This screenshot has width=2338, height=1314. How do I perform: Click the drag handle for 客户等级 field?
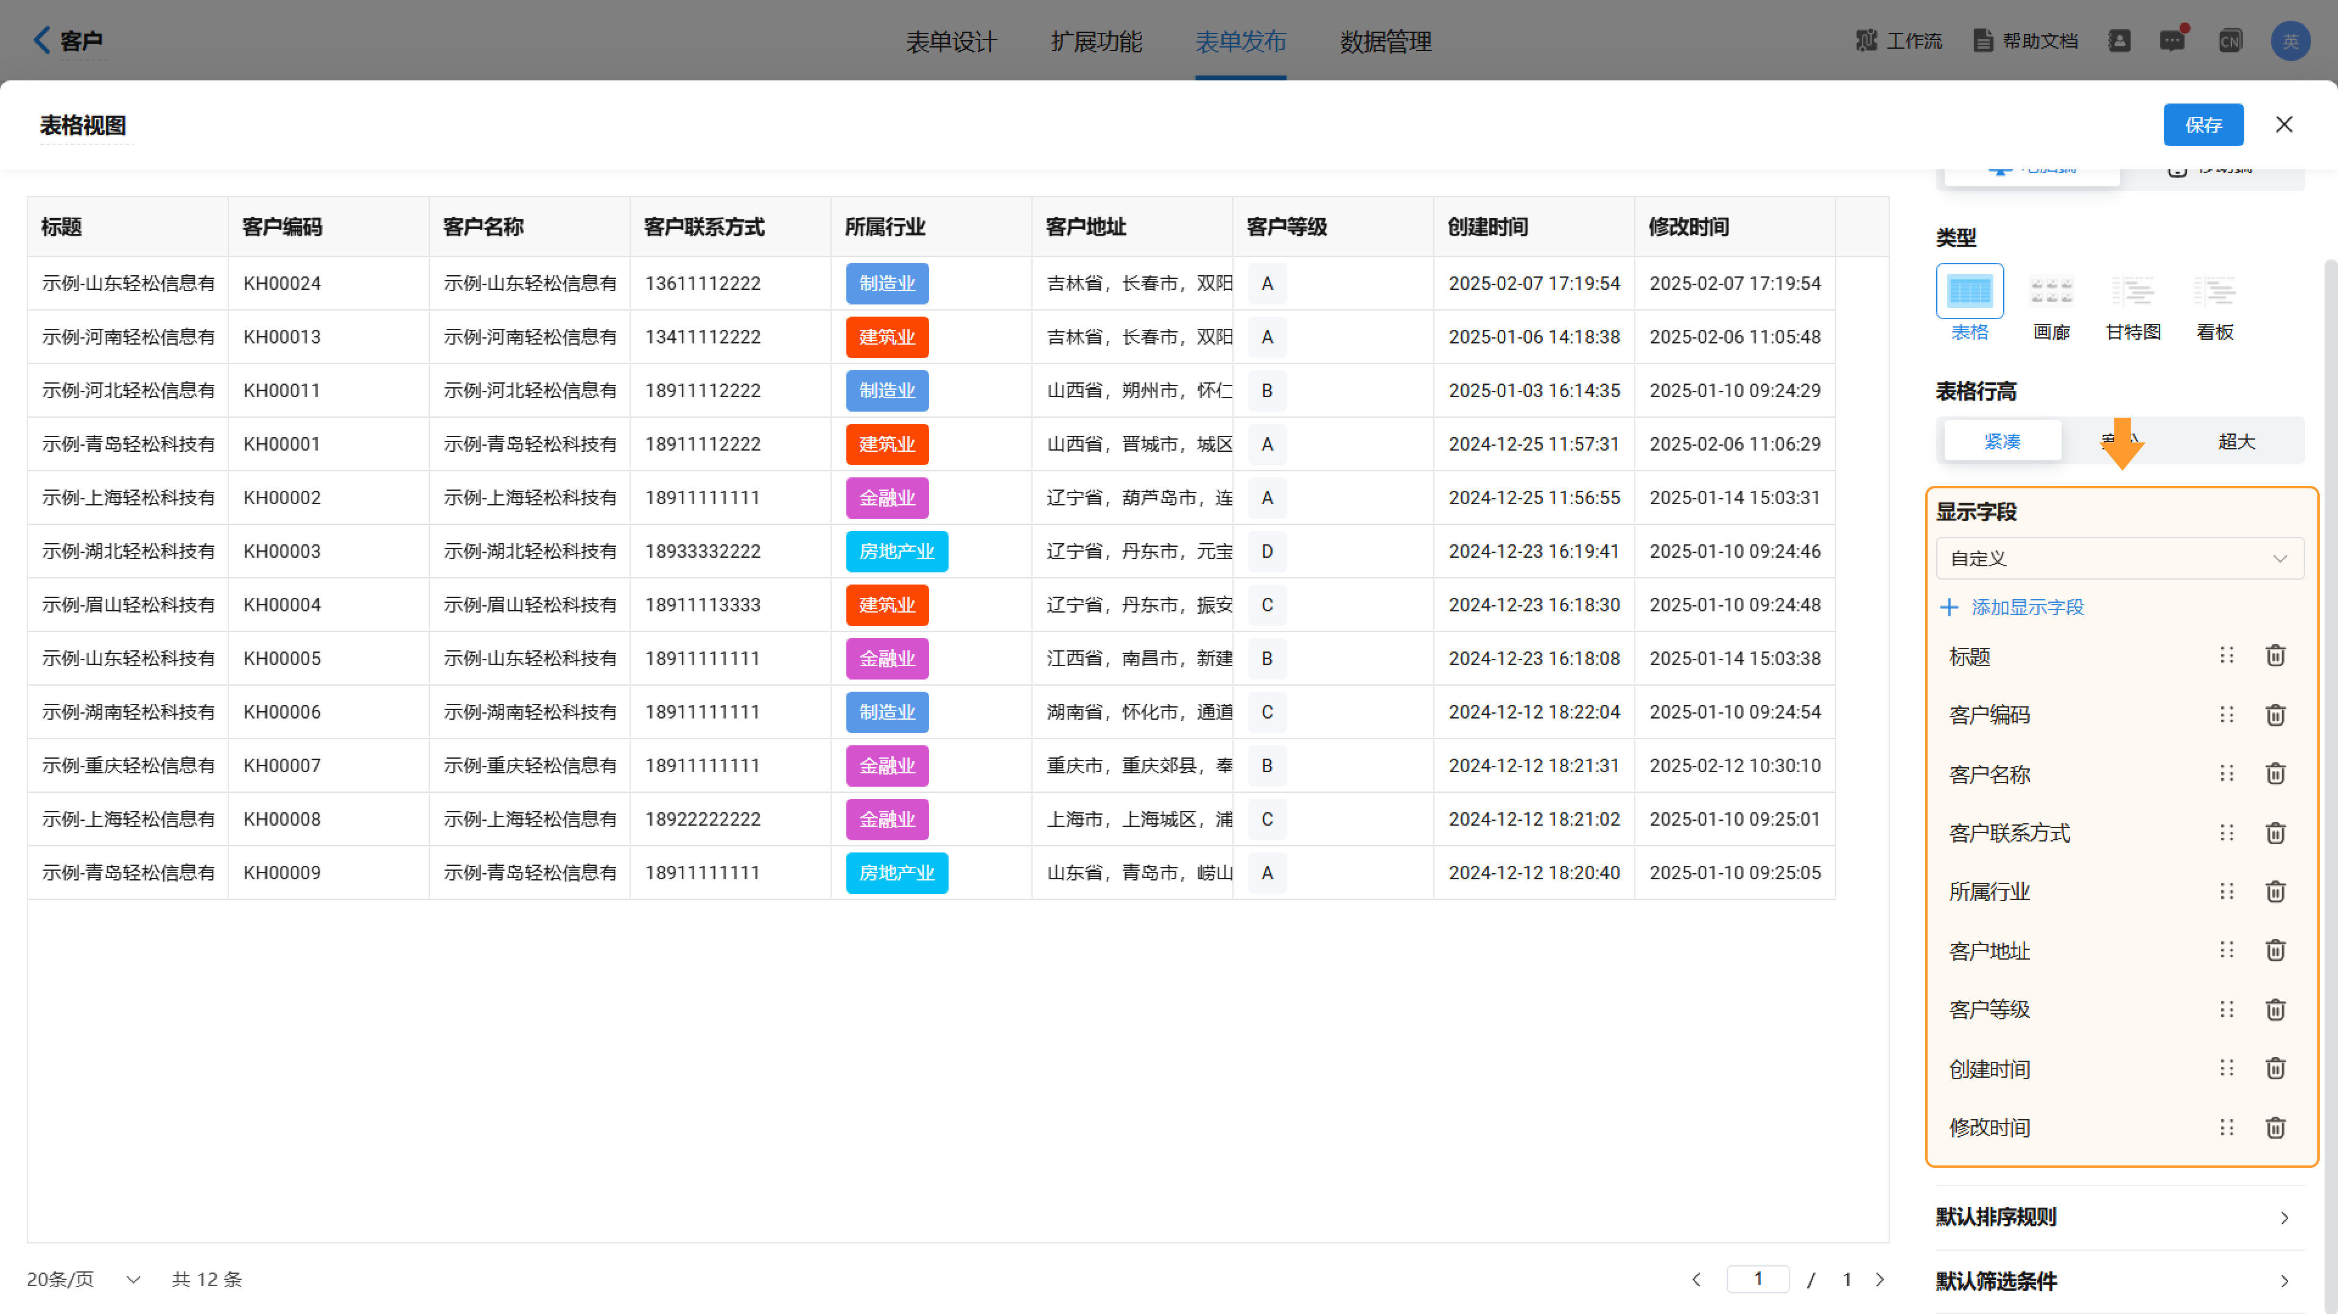[2227, 1010]
